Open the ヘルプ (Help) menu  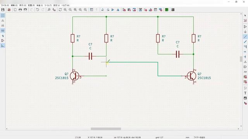(65, 5)
